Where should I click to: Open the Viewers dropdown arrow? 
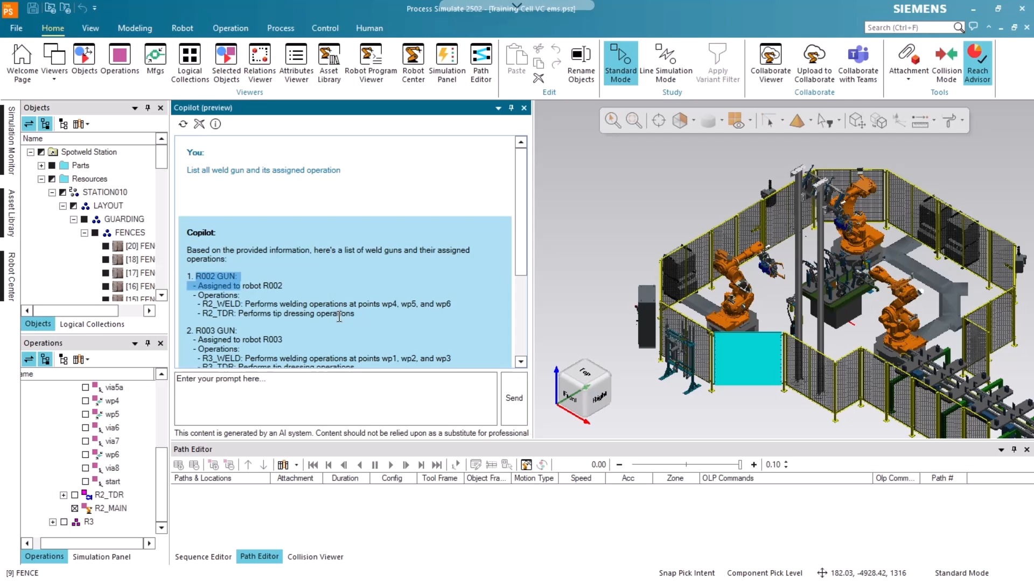pos(54,80)
